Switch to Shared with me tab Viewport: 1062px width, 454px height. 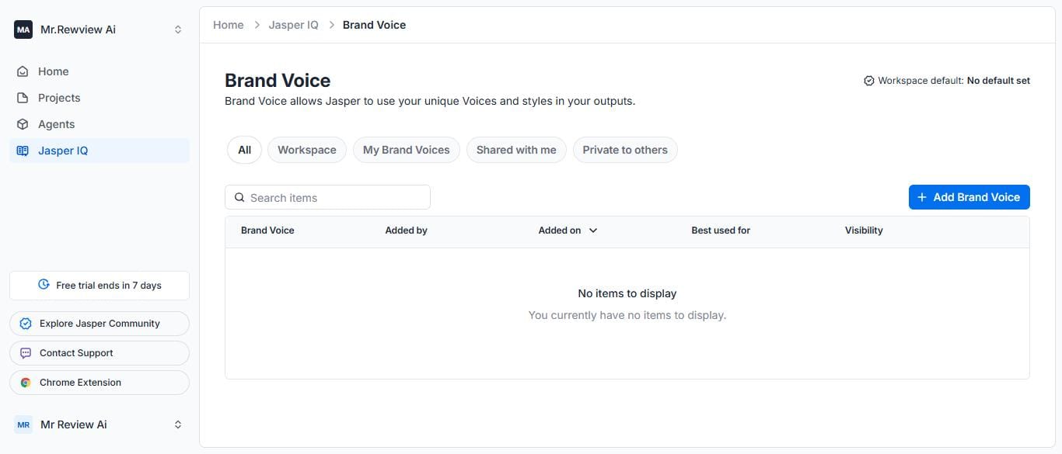(x=516, y=150)
